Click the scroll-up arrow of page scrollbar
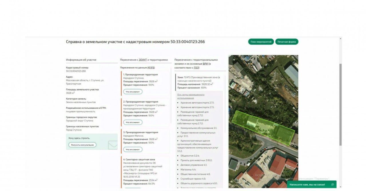The image size is (366, 191). pos(340,38)
